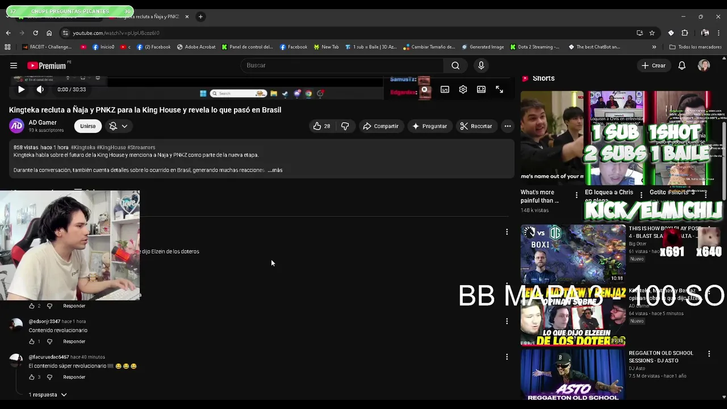Share the video with Compartir
This screenshot has height=409, width=727.
pyautogui.click(x=381, y=126)
